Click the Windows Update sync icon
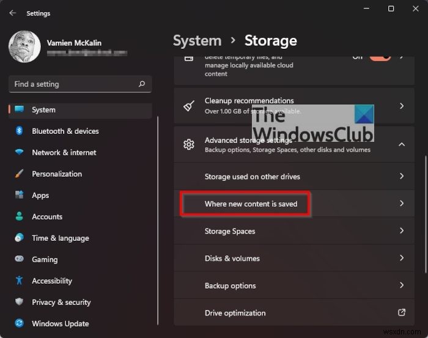428x338 pixels. [x=19, y=323]
